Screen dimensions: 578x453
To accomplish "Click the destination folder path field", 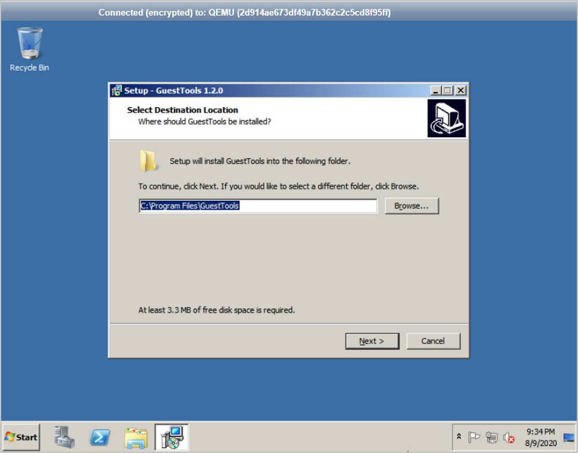I will [x=258, y=206].
